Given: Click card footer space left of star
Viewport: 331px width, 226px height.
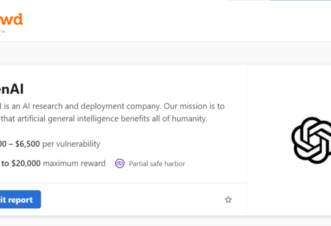Looking at the screenshot, I should (x=132, y=199).
